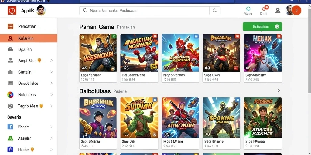Click the Soprade kalry game title
The height and width of the screenshot is (155, 311).
pos(255,75)
